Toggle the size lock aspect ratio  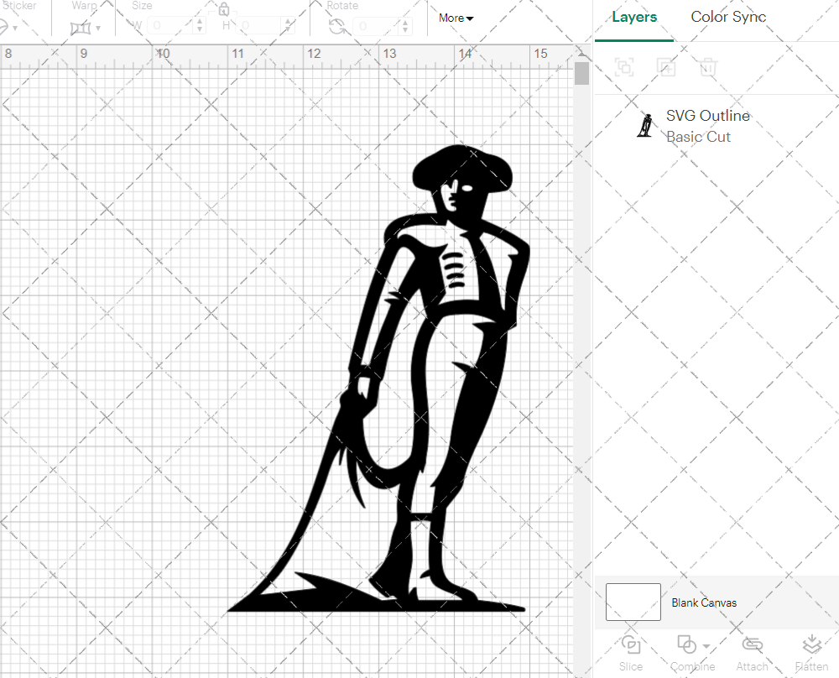[x=224, y=8]
